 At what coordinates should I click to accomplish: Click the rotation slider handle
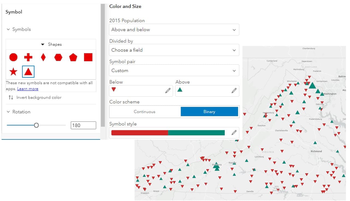pos(36,125)
